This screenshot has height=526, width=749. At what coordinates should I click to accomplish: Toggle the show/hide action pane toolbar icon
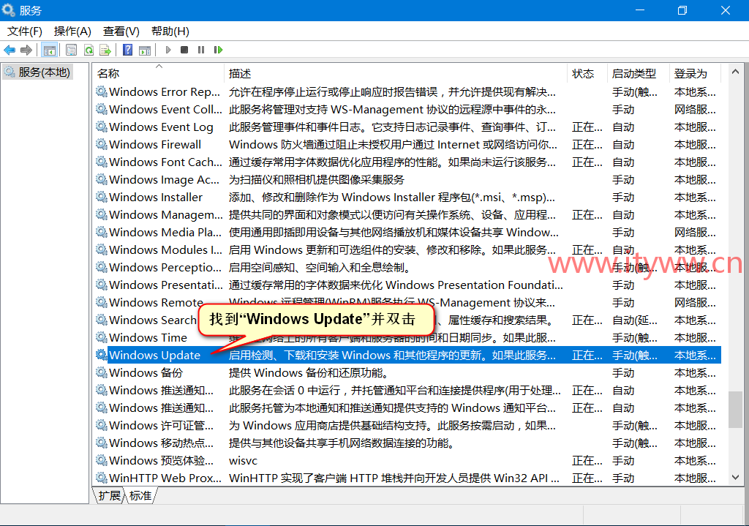[x=145, y=50]
